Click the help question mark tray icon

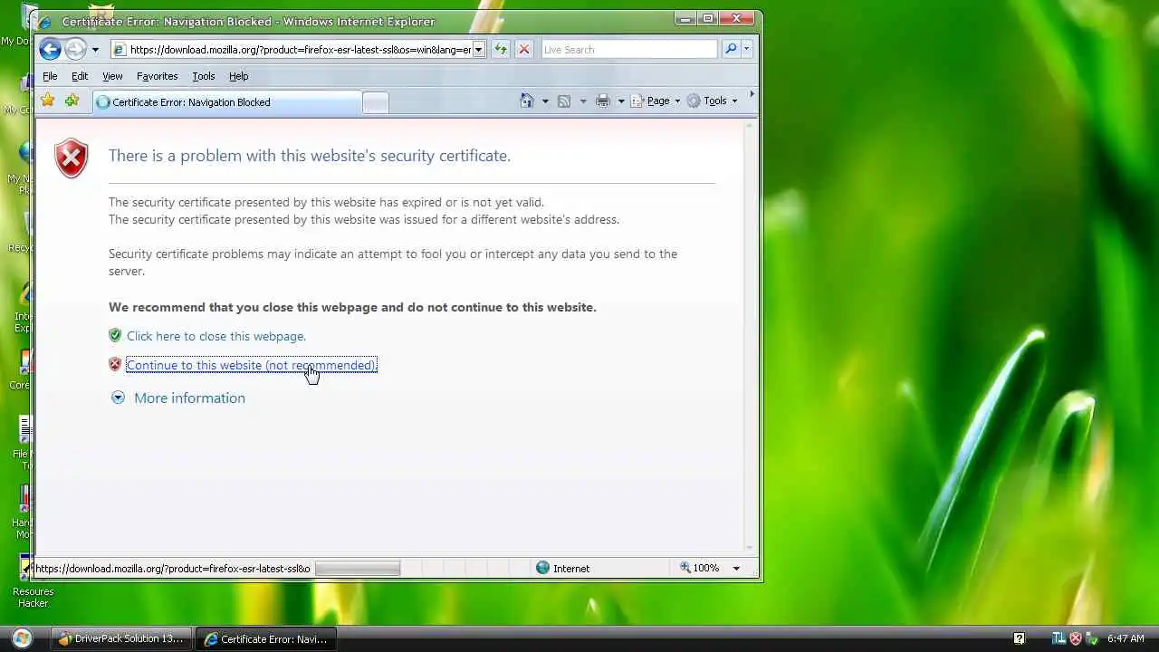tap(1019, 638)
